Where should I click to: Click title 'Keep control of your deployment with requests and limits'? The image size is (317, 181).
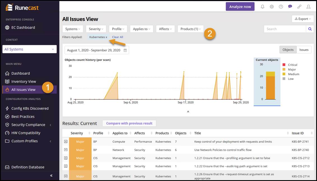[233, 142]
